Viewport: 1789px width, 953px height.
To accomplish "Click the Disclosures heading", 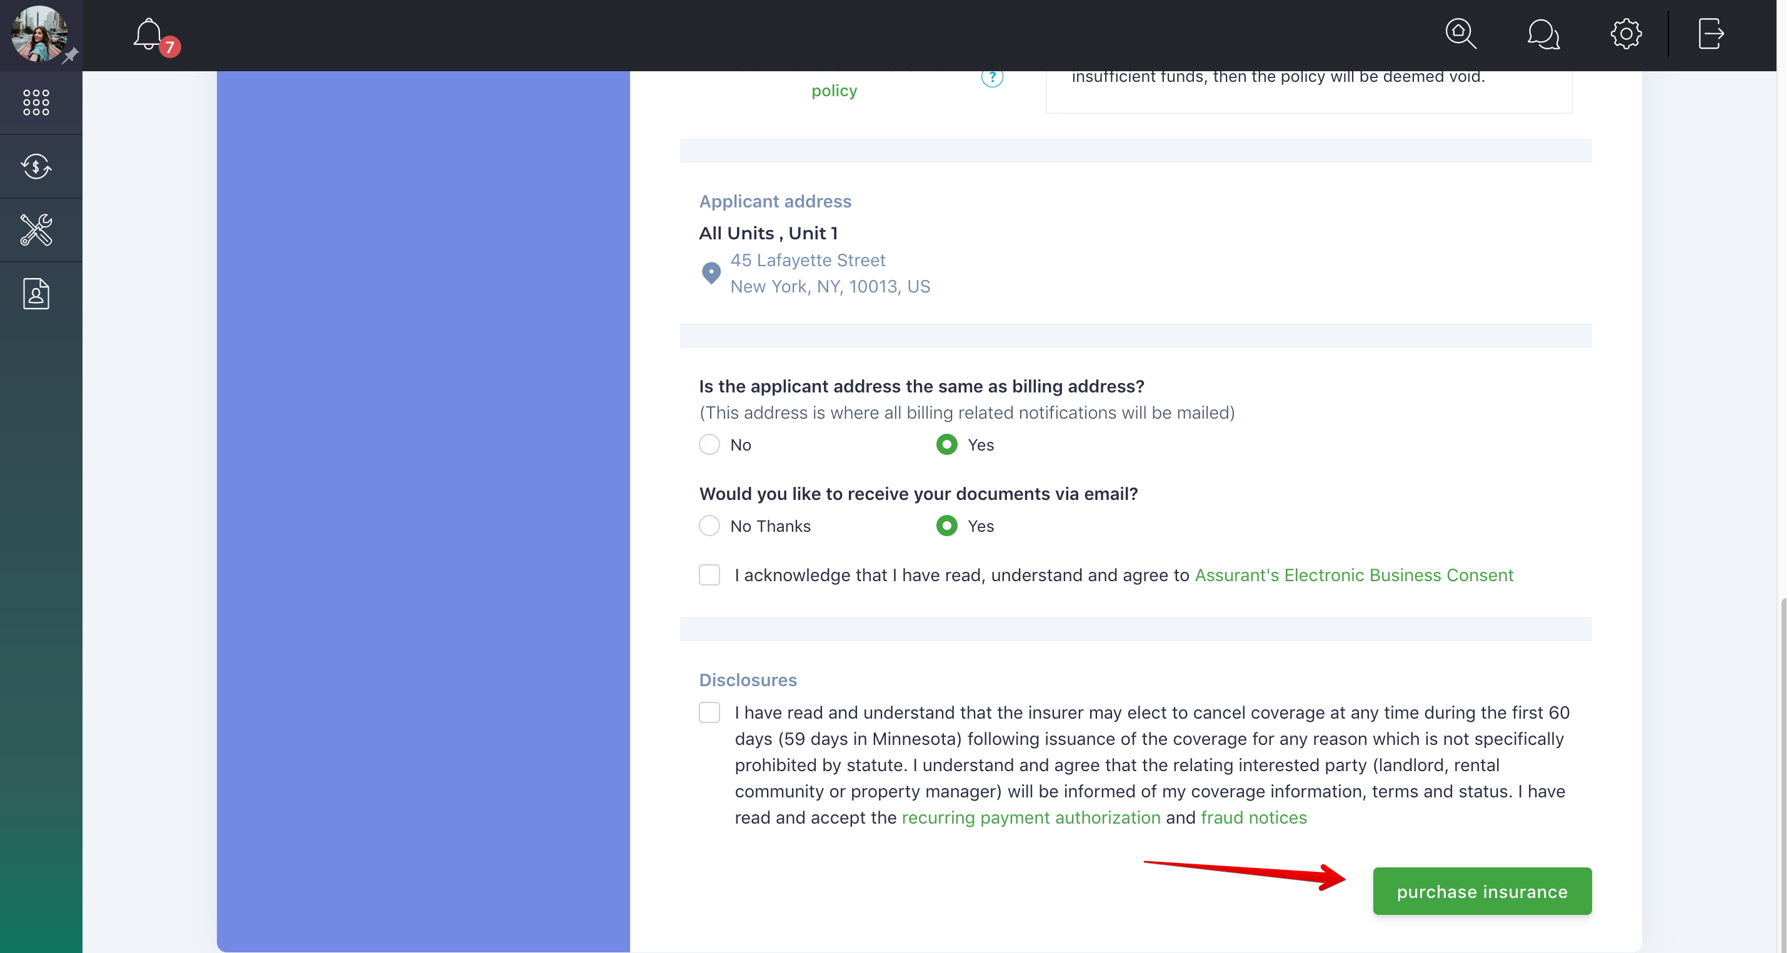I will coord(747,679).
